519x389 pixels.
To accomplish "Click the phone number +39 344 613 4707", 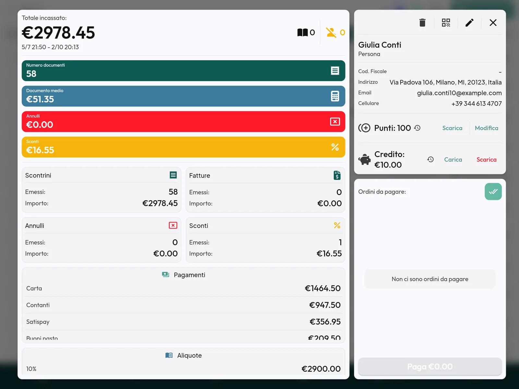I will pyautogui.click(x=477, y=103).
